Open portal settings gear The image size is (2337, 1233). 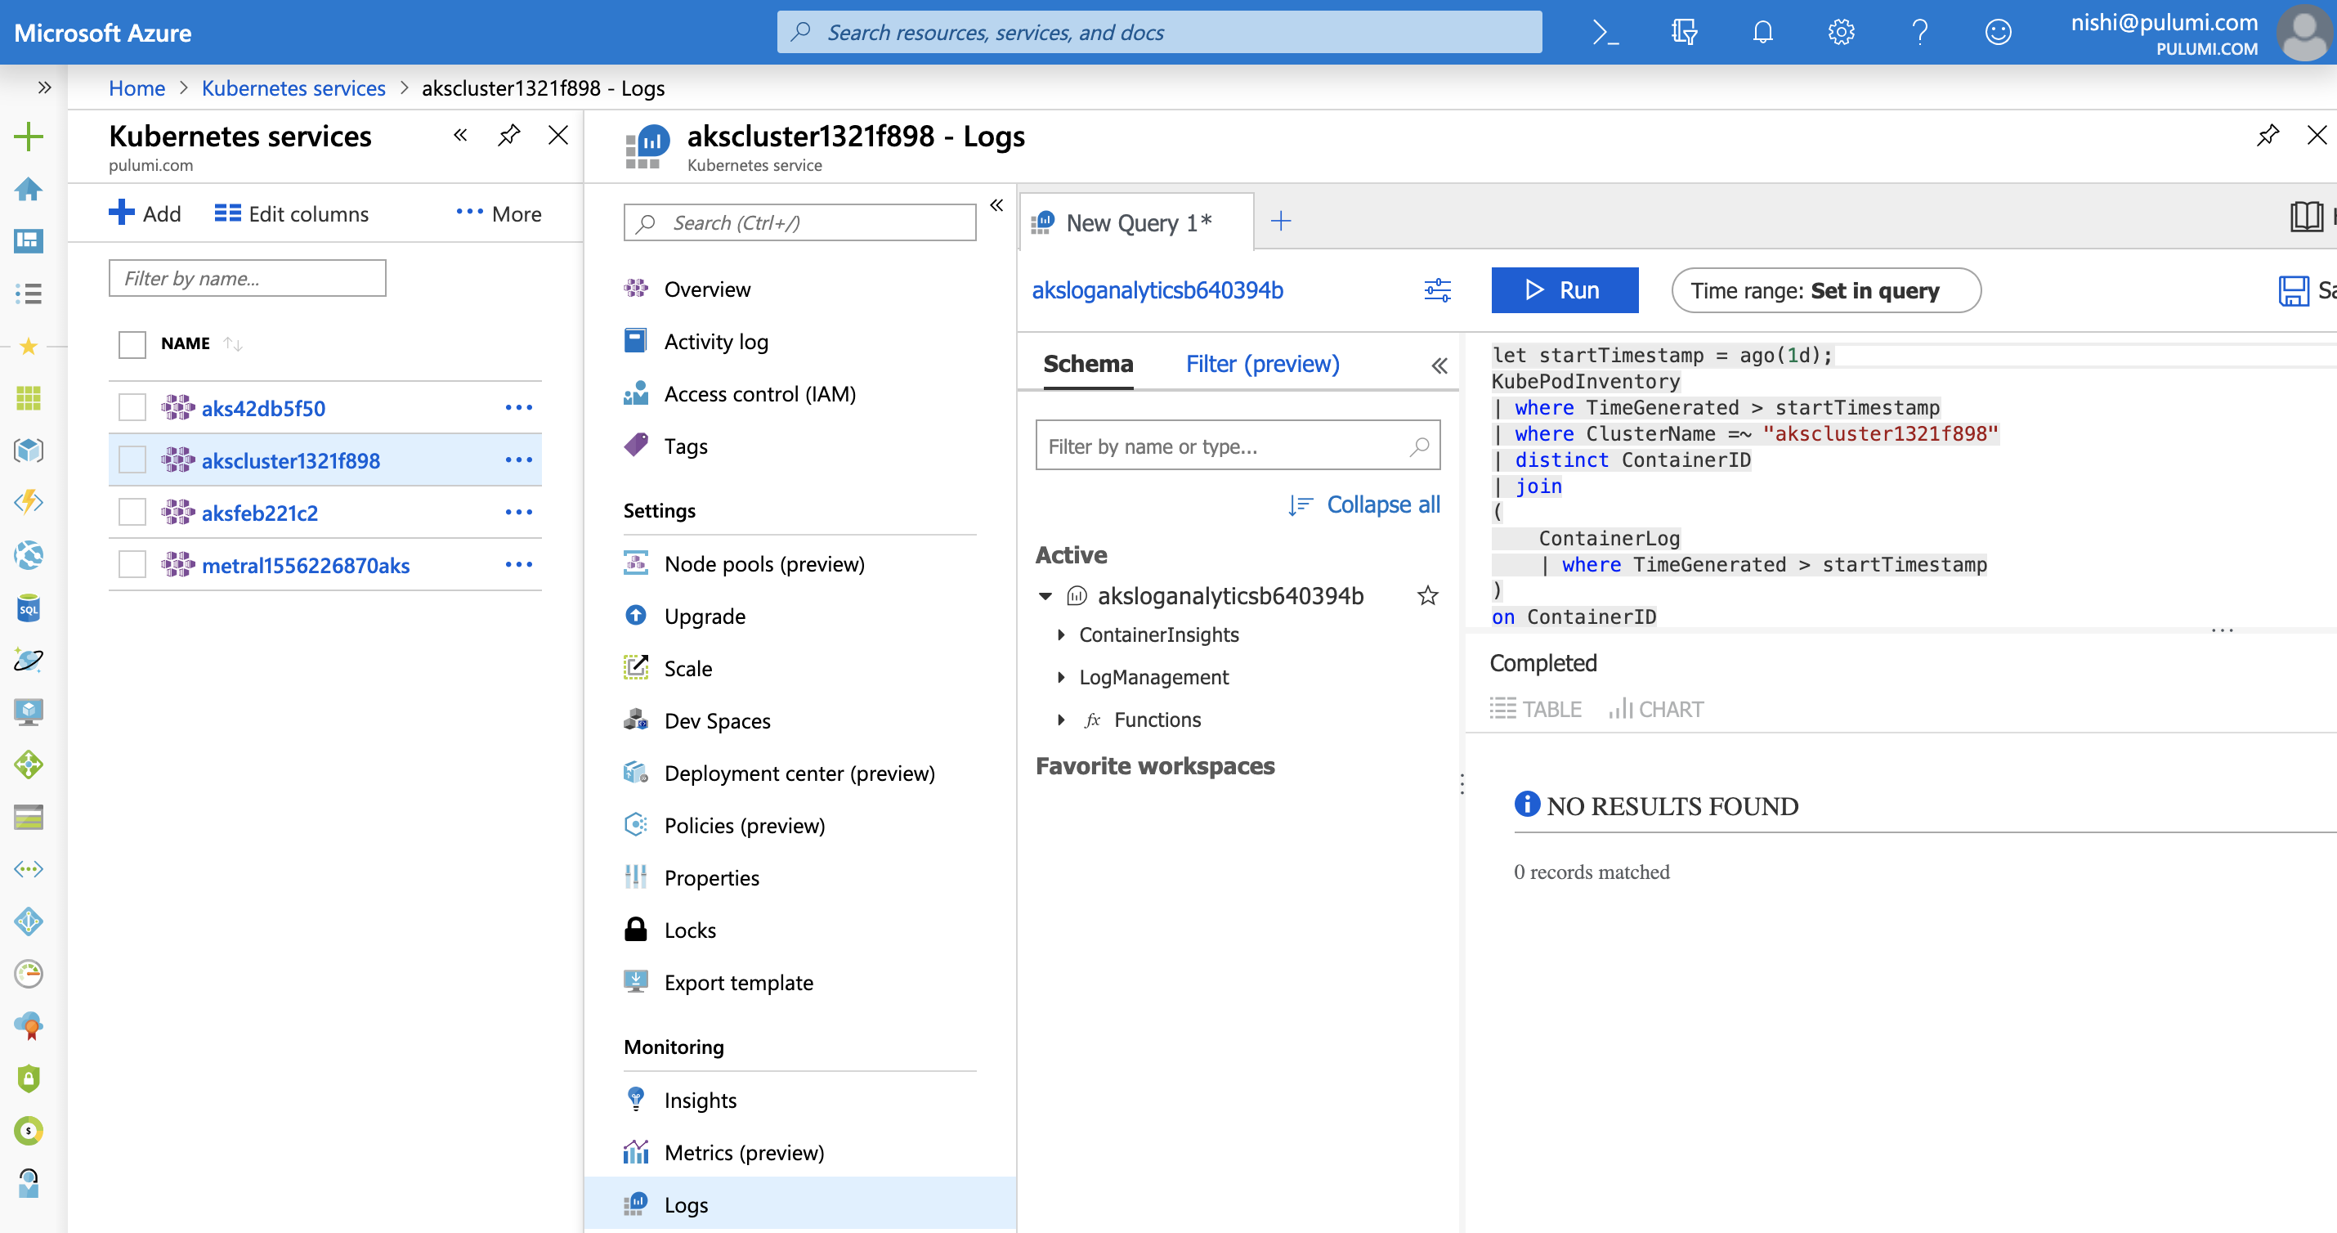pyautogui.click(x=1841, y=33)
